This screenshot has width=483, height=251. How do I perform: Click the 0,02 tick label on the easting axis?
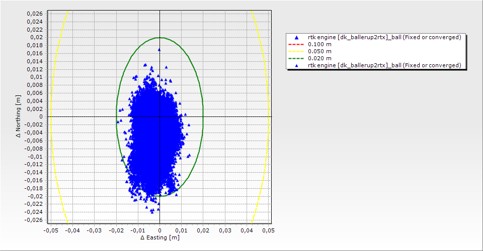click(x=203, y=230)
